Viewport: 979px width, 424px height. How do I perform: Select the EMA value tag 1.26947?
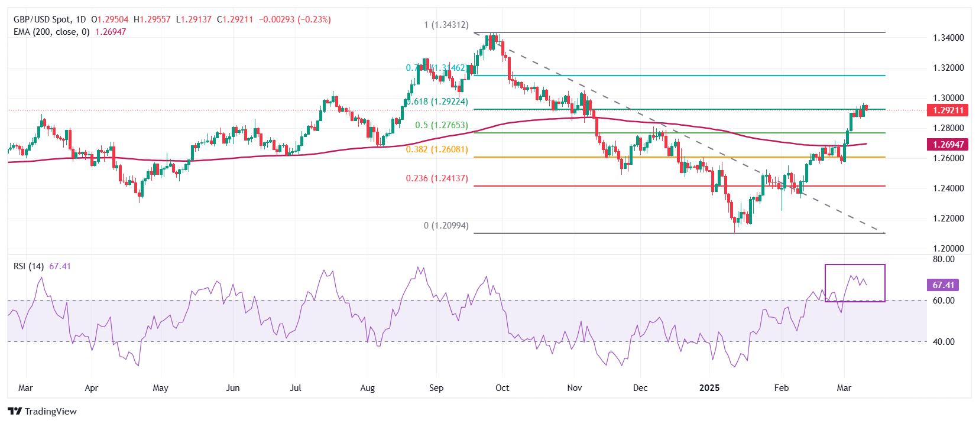point(948,145)
